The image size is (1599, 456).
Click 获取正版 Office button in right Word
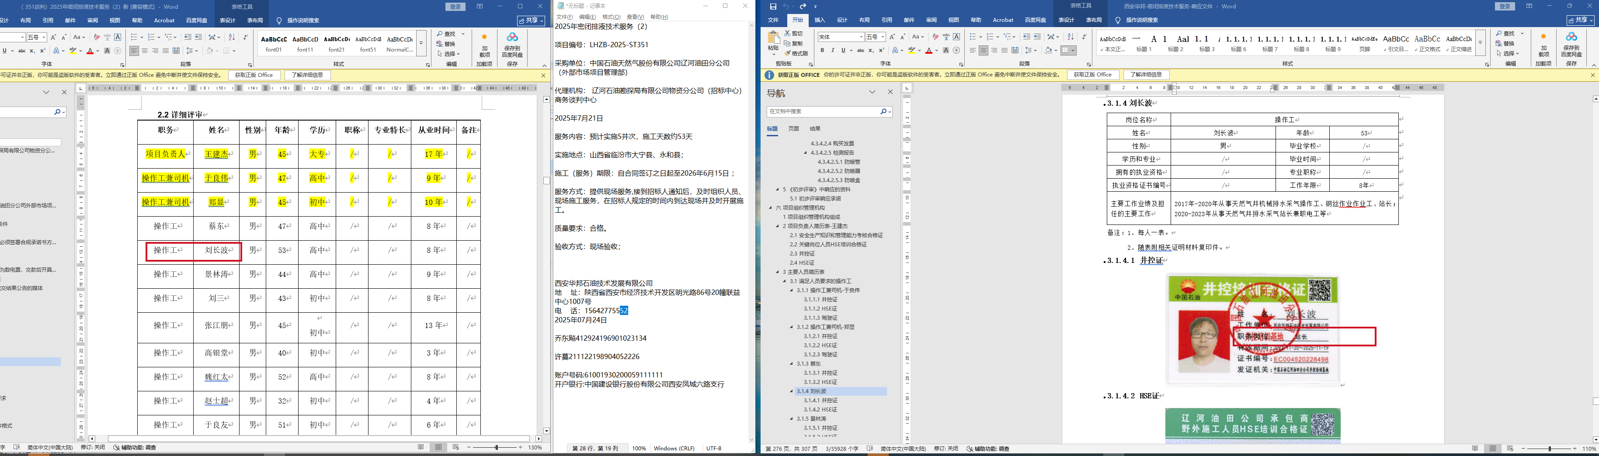(1093, 74)
